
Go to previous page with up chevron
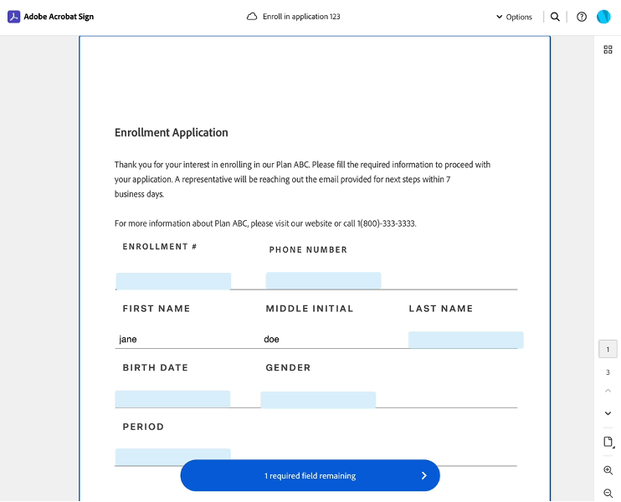click(x=608, y=391)
